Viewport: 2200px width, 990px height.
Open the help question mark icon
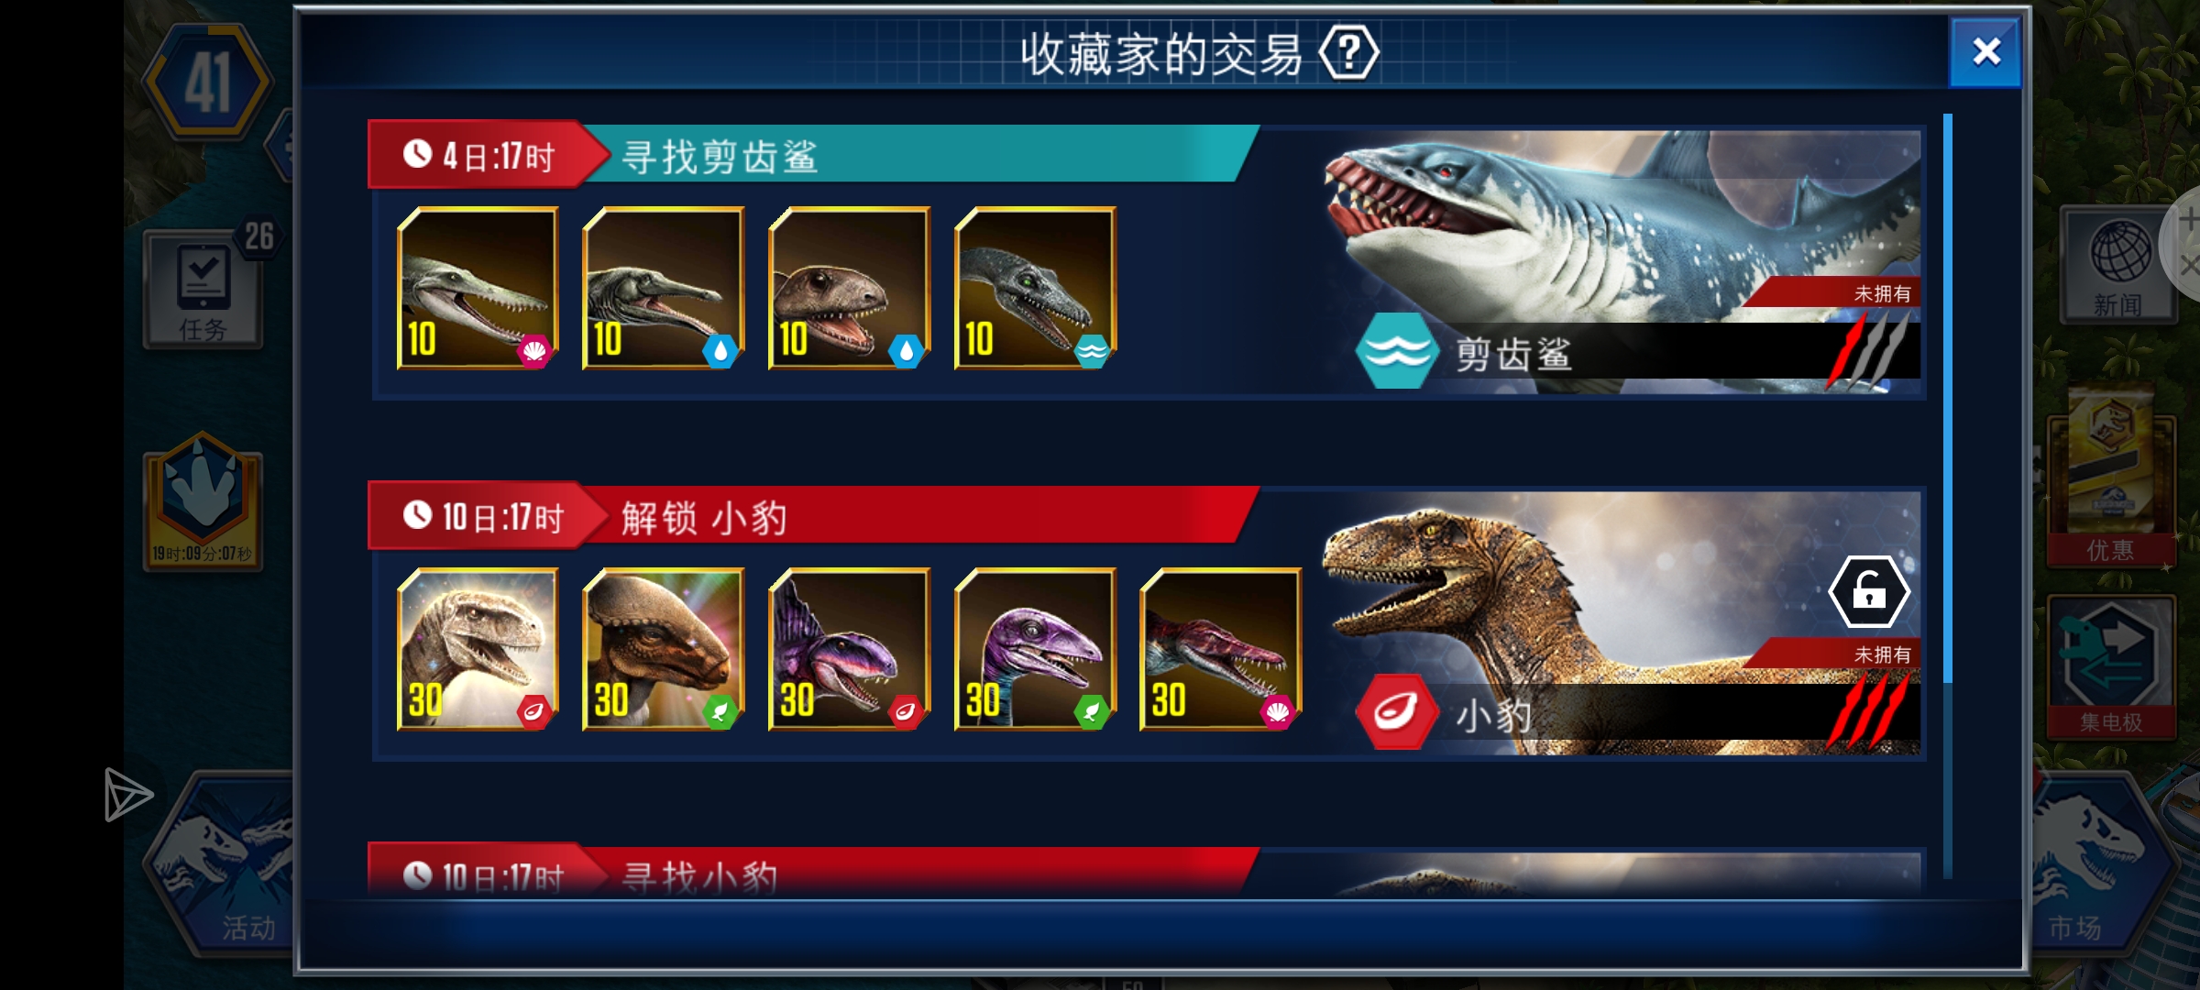coord(1348,53)
